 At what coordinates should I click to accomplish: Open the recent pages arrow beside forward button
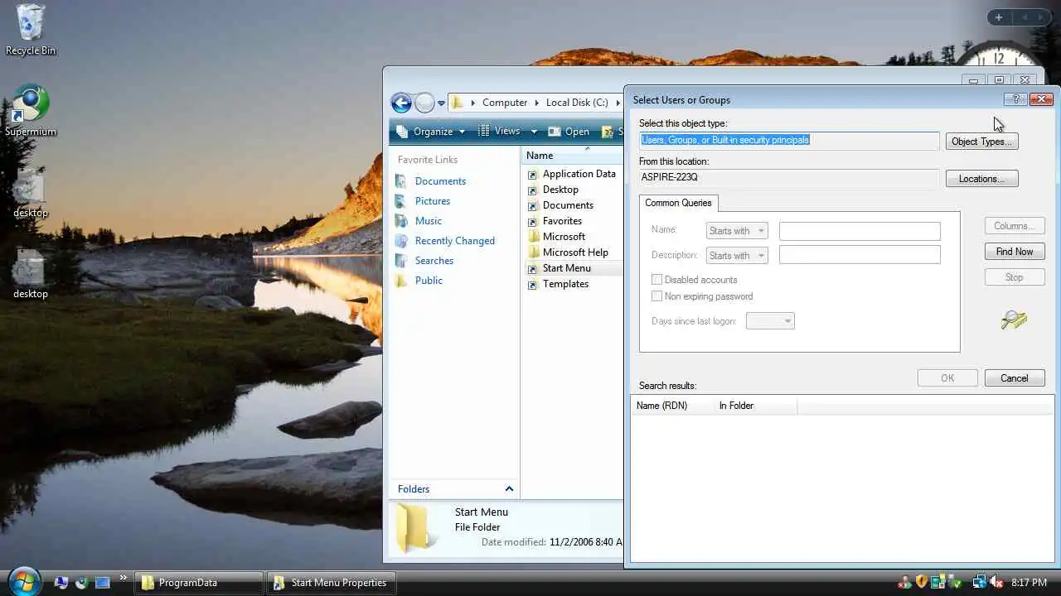(441, 103)
